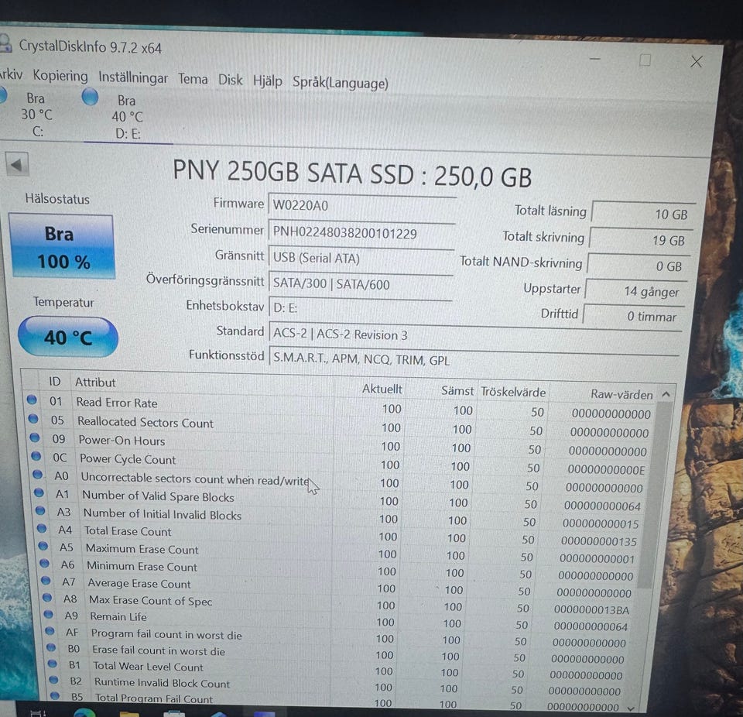Click raw value 0000000013BA
Image resolution: width=743 pixels, height=717 pixels.
tap(591, 610)
